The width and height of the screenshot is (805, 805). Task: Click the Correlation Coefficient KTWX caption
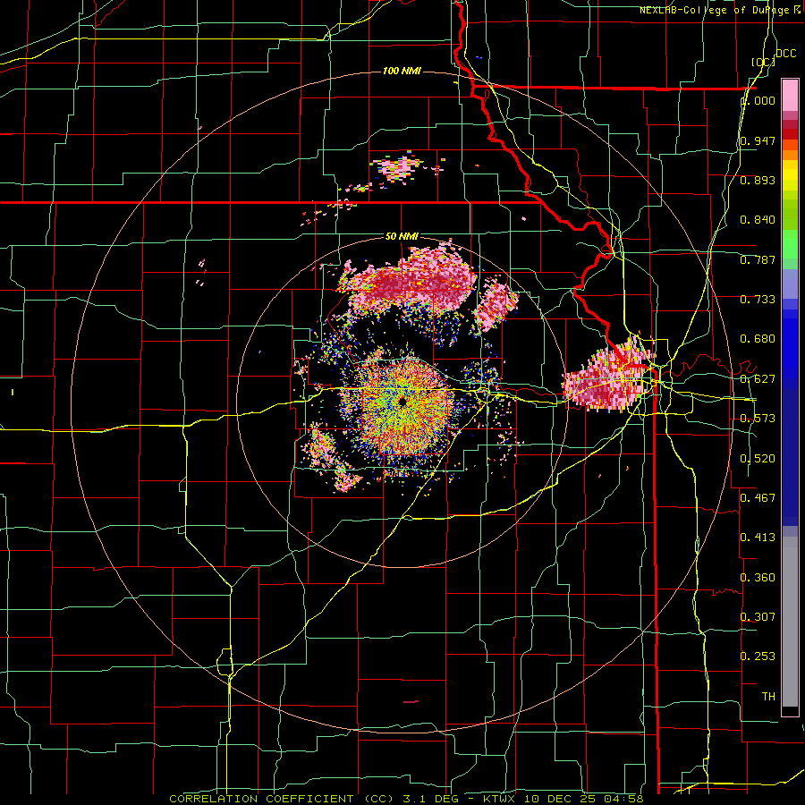coord(406,799)
